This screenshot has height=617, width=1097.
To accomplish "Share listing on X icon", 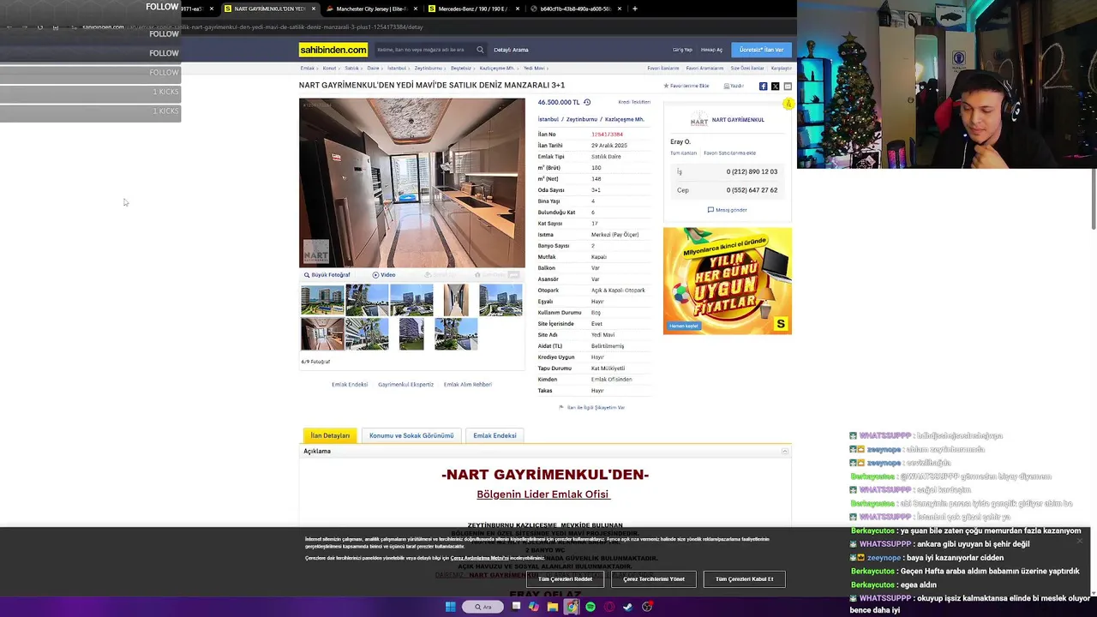I will point(775,86).
